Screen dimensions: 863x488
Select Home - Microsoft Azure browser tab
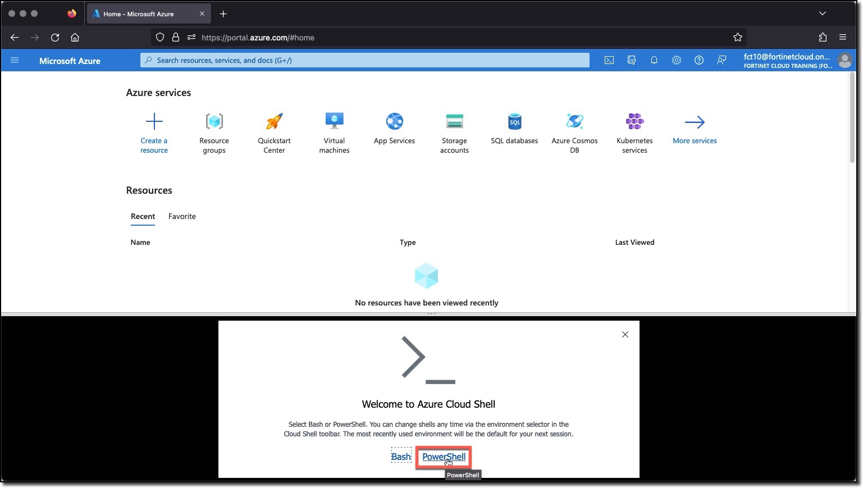149,13
